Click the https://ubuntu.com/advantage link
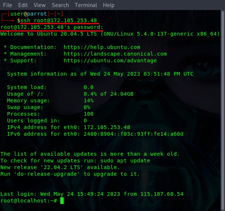This screenshot has width=225, height=211. 110,60
